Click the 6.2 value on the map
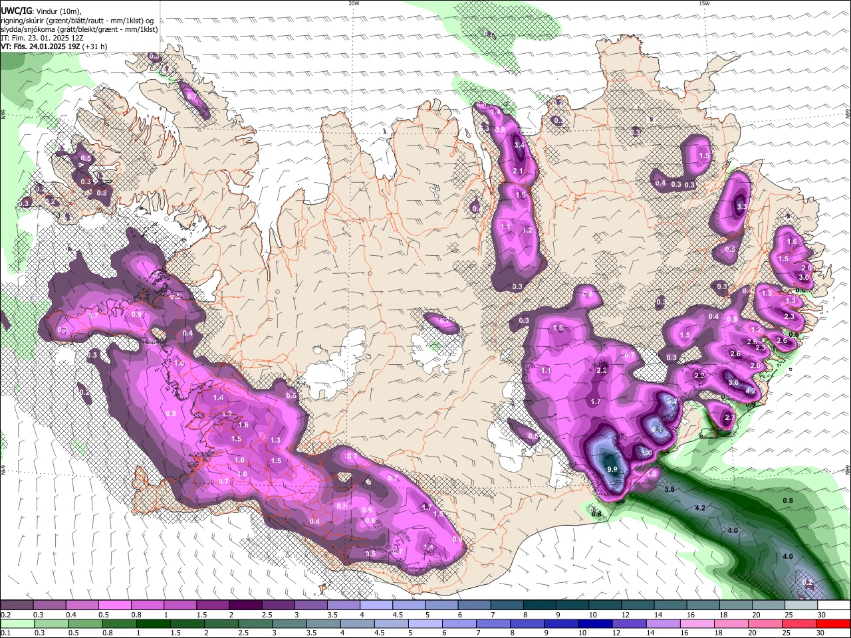Viewport: 851px width, 638px height. [671, 401]
